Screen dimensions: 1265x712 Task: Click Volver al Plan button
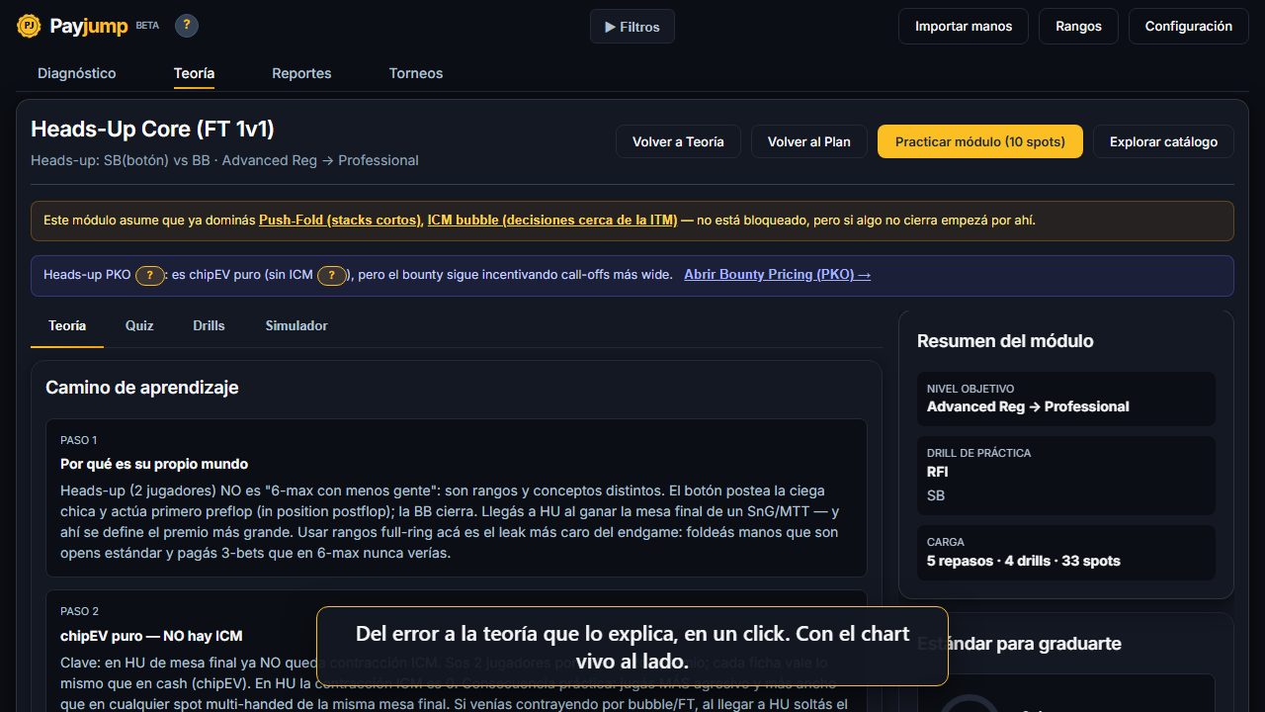[809, 141]
